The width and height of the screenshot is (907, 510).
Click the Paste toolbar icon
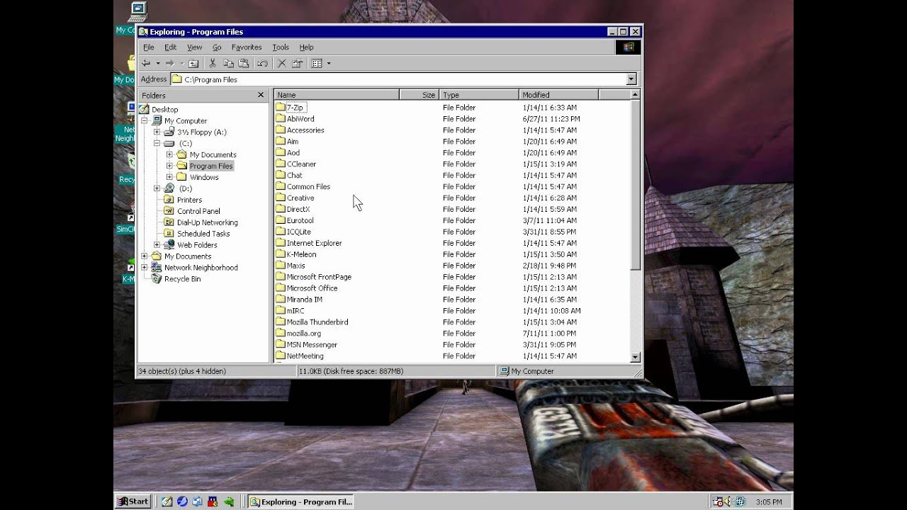244,63
